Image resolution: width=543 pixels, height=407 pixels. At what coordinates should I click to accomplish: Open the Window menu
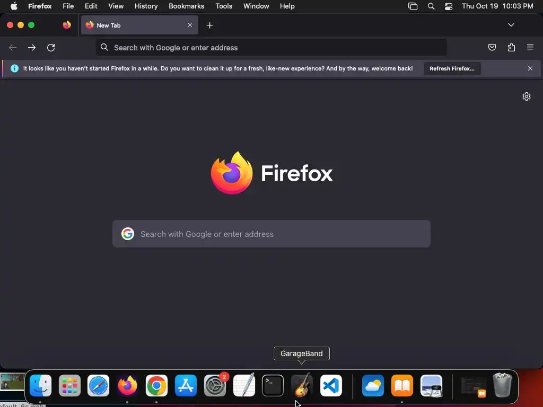point(256,6)
